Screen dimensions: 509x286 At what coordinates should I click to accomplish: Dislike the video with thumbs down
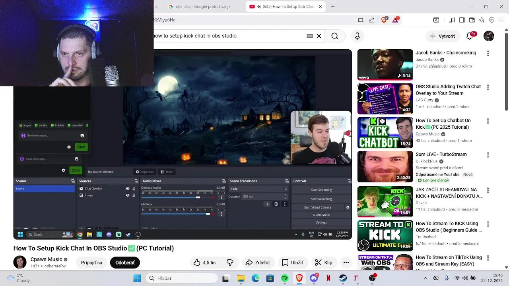coord(230,263)
